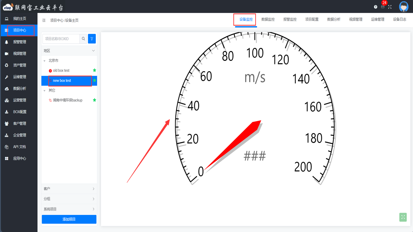The width and height of the screenshot is (413, 232).
Task: Open the user avatar profile
Action: click(x=404, y=7)
